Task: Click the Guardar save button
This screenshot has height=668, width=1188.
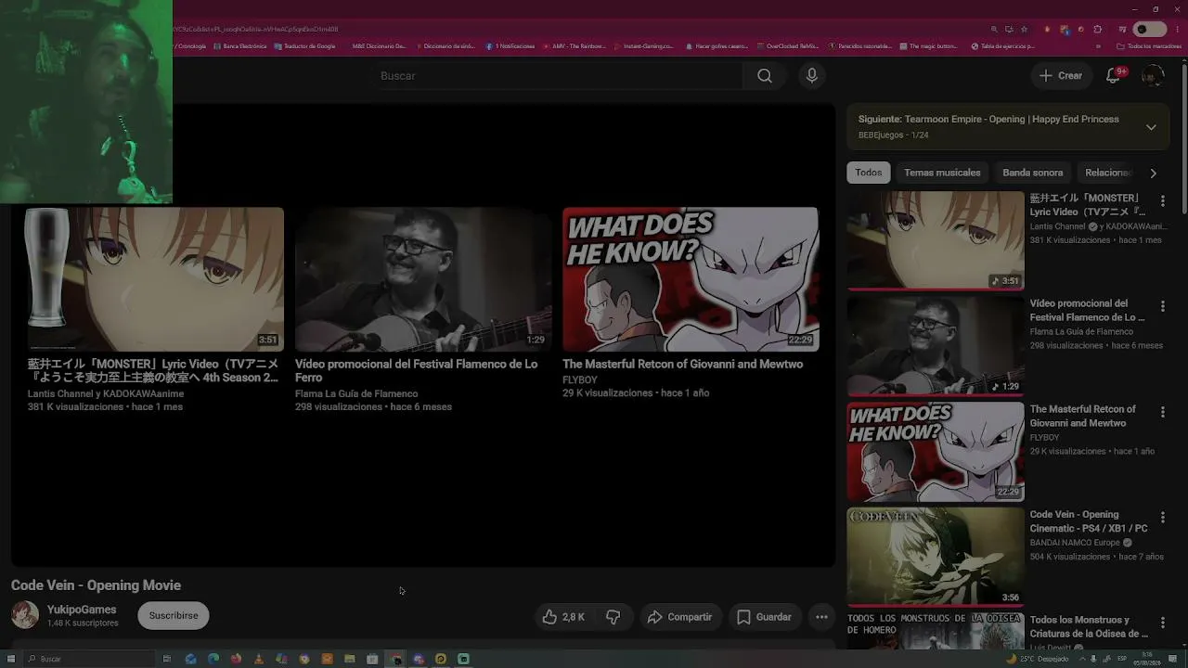Action: point(765,617)
